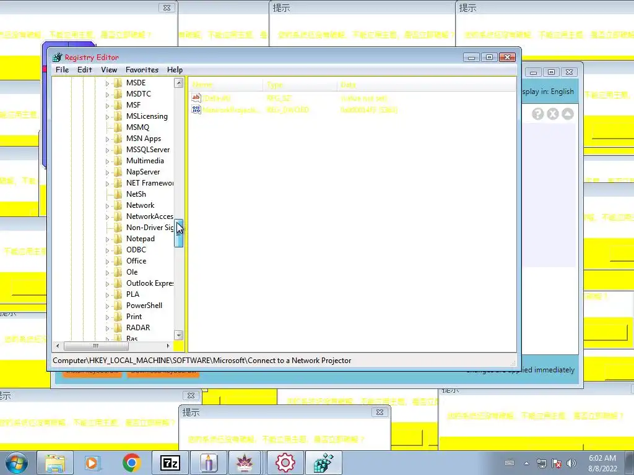Select the PLA folder icon
Image resolution: width=634 pixels, height=475 pixels.
point(118,294)
